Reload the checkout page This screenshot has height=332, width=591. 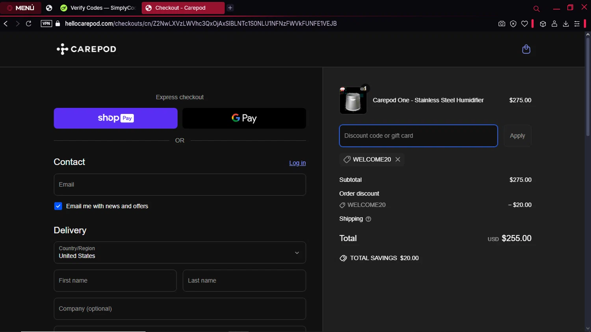pos(29,24)
